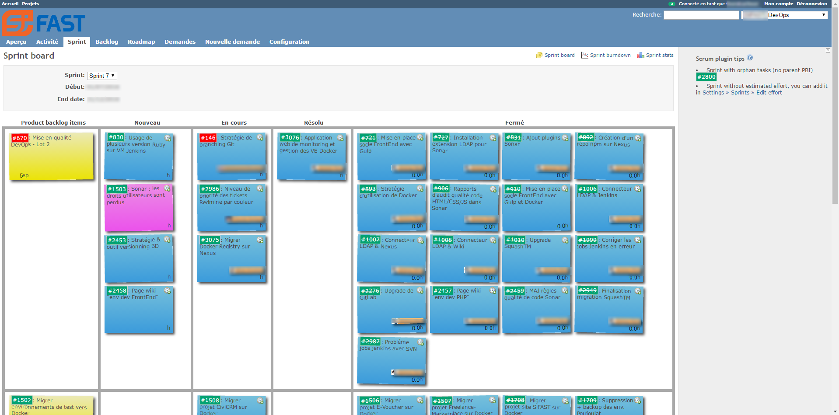The image size is (839, 415).
Task: Follow the Settings link in tips
Action: point(713,93)
